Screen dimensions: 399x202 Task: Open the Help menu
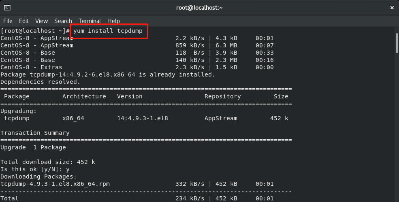point(113,21)
